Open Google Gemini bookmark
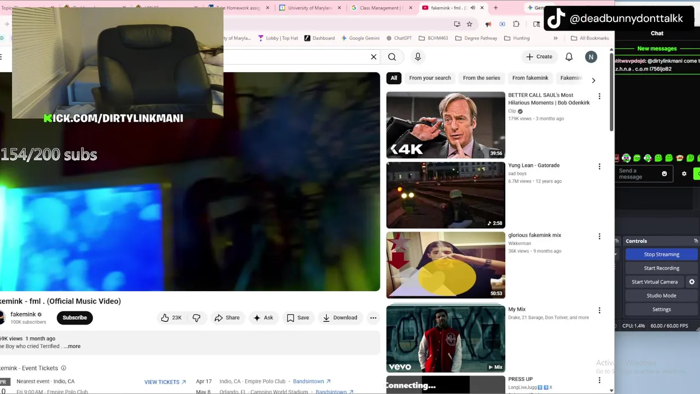This screenshot has height=394, width=700. tap(360, 38)
